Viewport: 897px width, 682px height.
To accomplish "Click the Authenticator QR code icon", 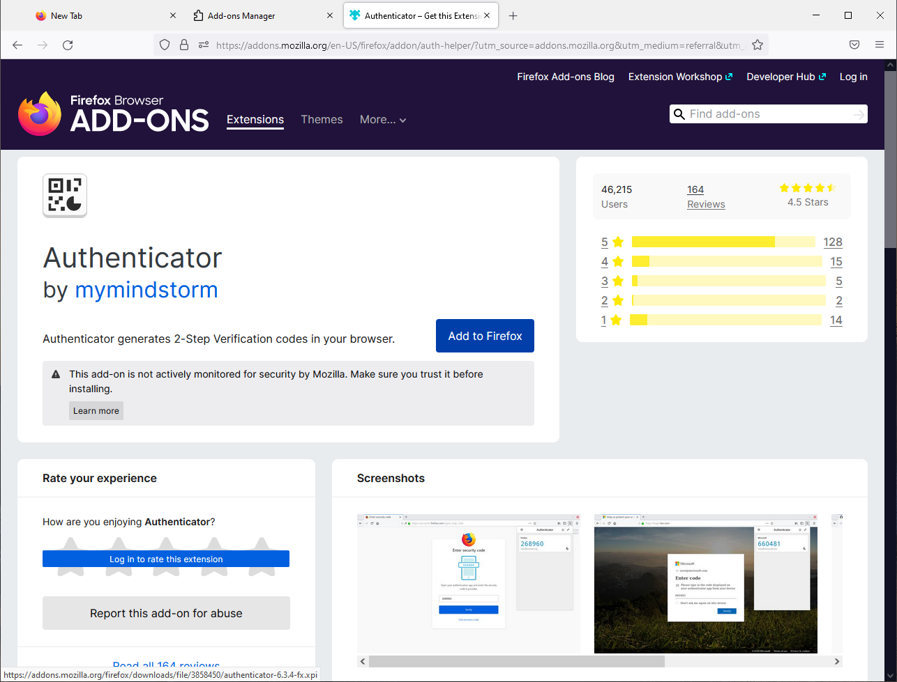I will coord(65,196).
